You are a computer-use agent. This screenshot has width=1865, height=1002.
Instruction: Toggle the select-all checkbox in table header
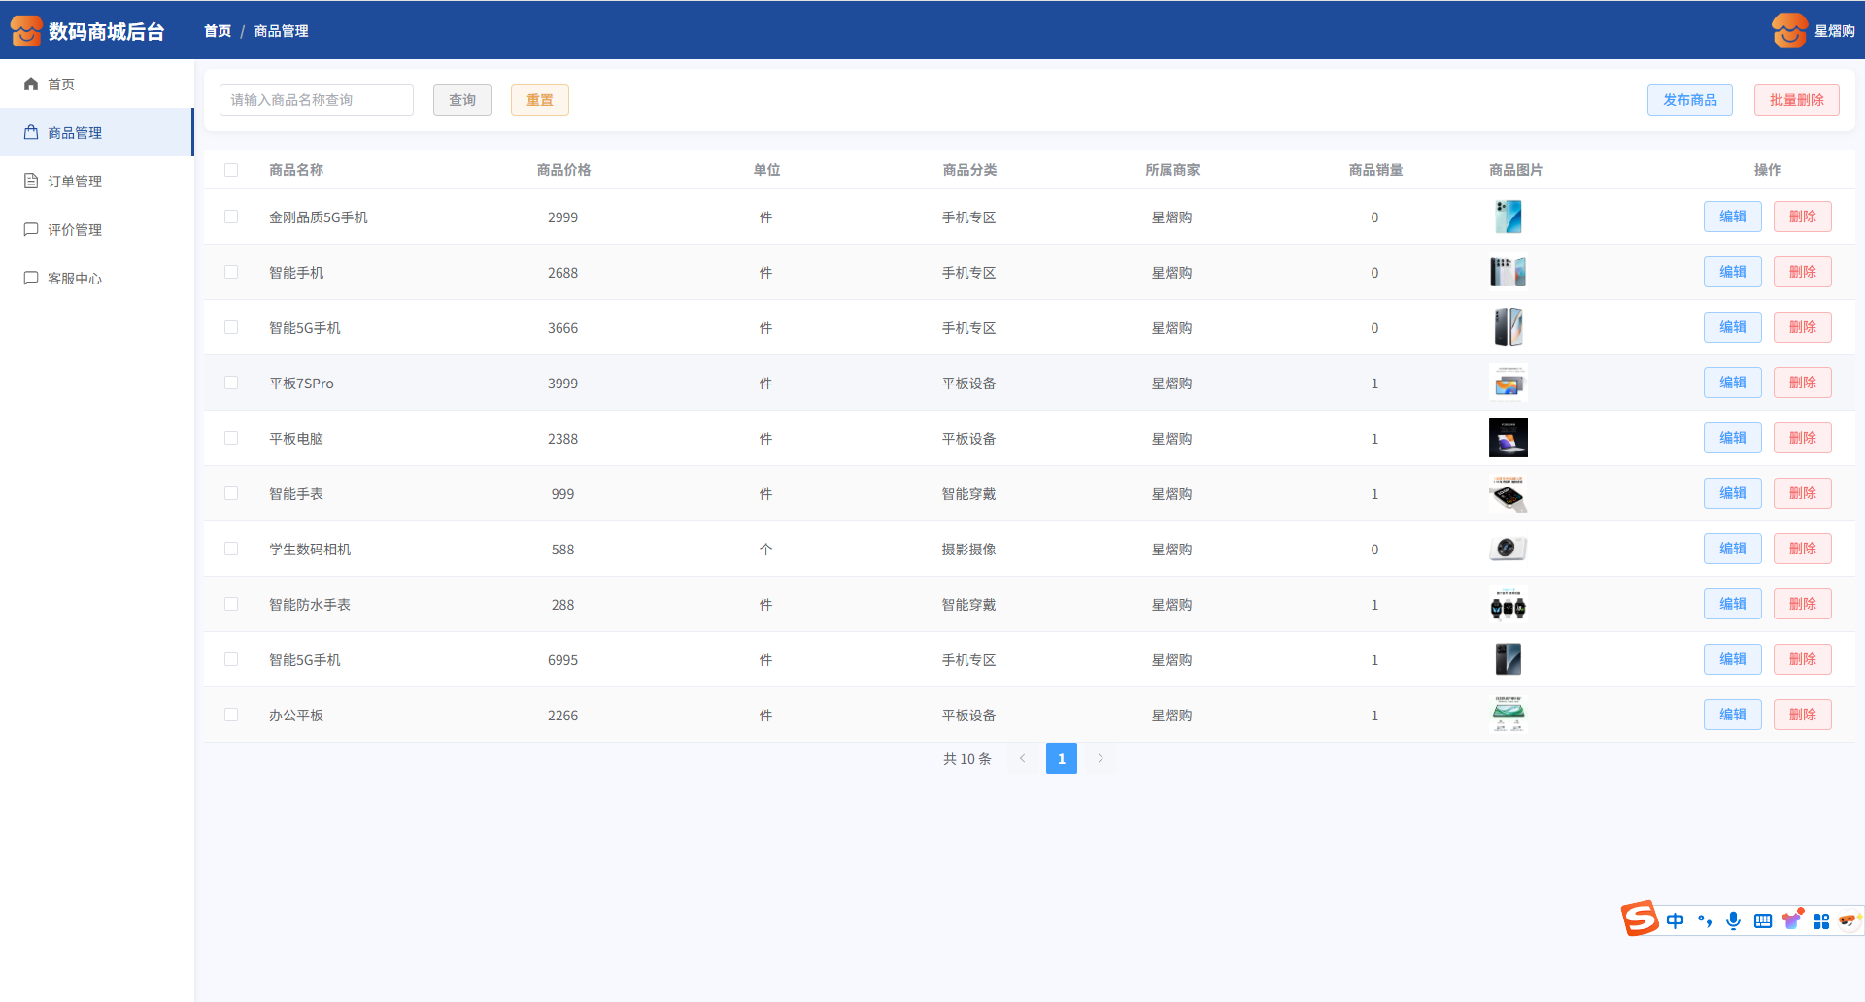[x=231, y=170]
